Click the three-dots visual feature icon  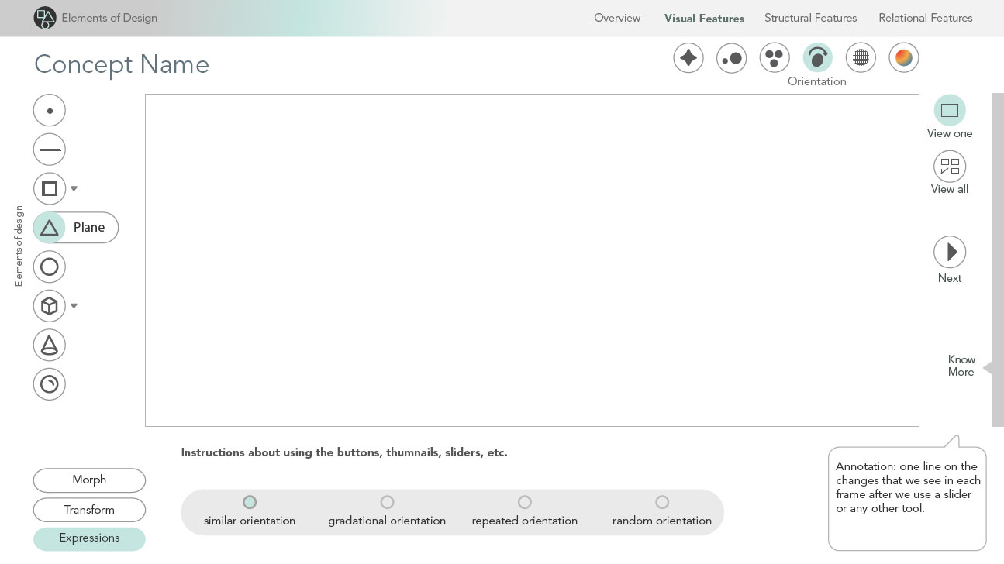tap(774, 58)
